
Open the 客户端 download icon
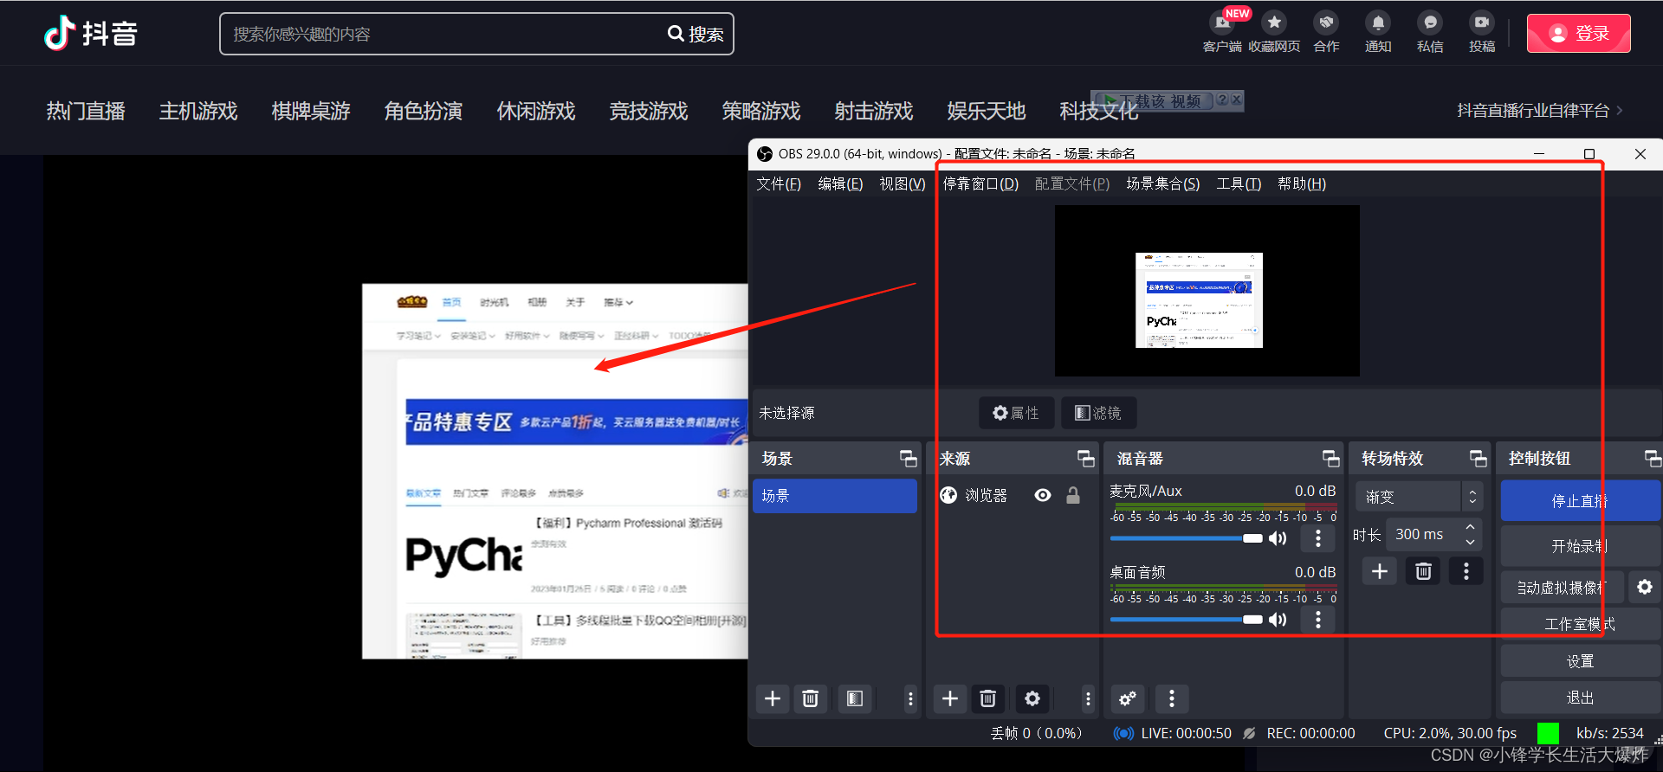pos(1222,23)
